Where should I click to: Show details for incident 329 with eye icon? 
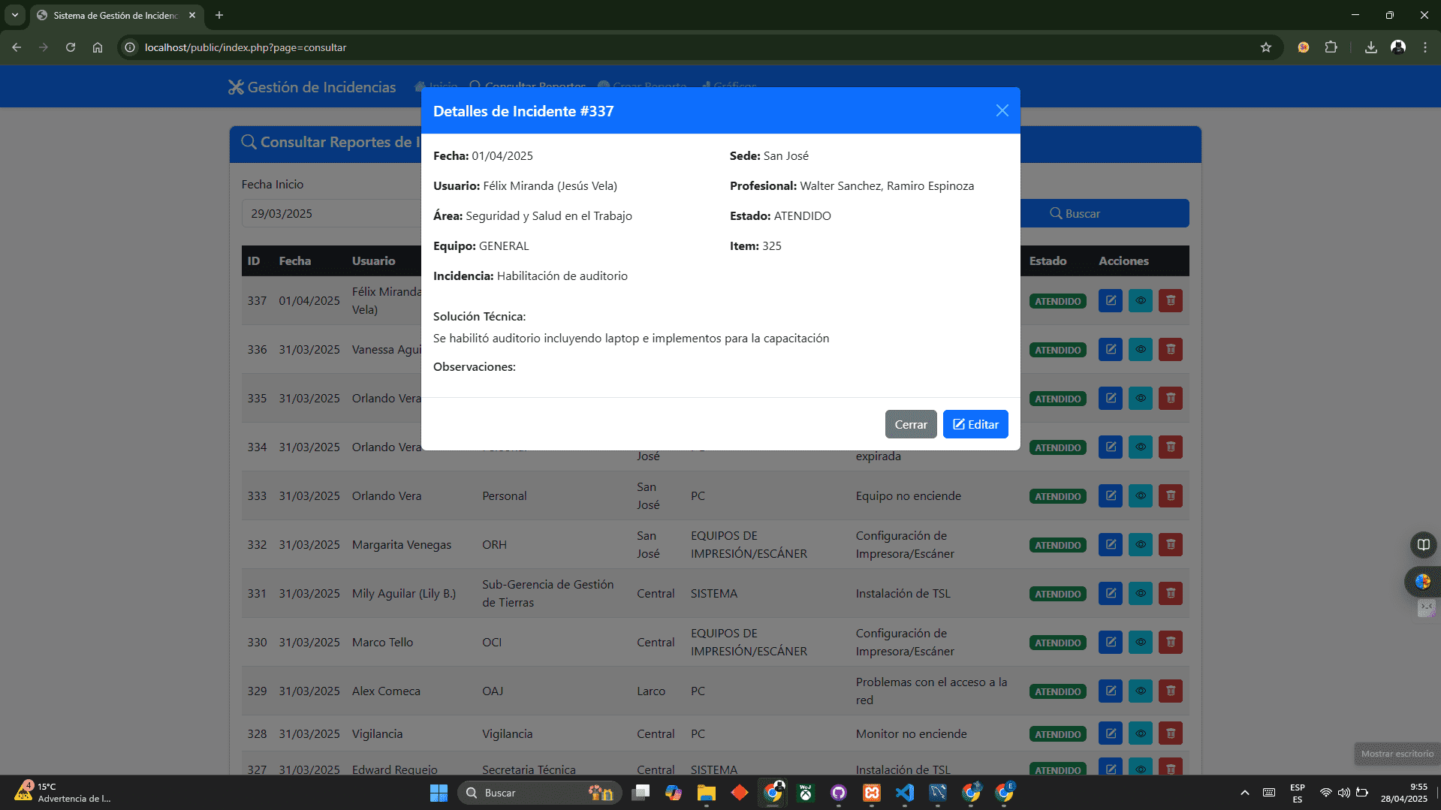1140,691
